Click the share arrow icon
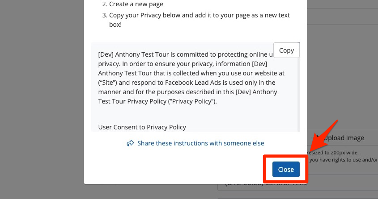Viewport: 378px width, 199px height. pyautogui.click(x=131, y=143)
